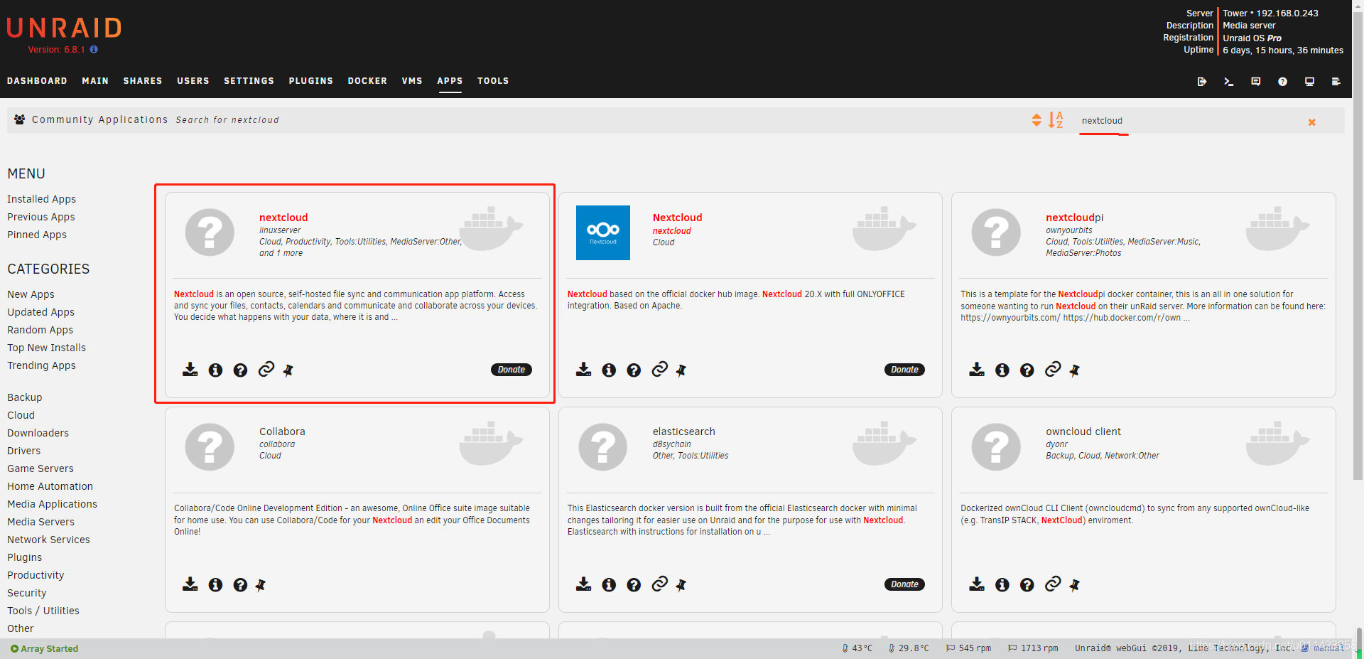The image size is (1364, 659).
Task: Show info for Collabora app
Action: (x=215, y=585)
